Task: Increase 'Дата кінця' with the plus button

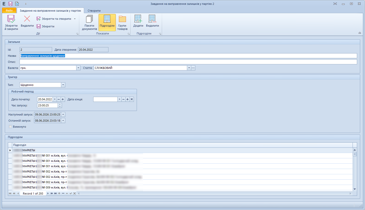Action: 128,99
